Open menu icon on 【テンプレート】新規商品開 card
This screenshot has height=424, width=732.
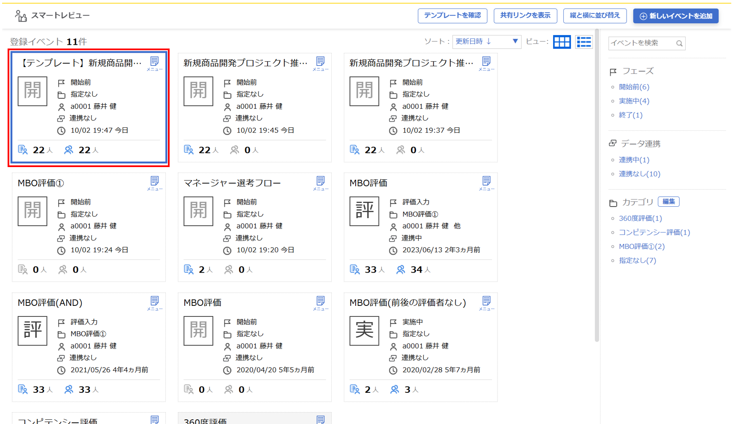[x=154, y=63]
